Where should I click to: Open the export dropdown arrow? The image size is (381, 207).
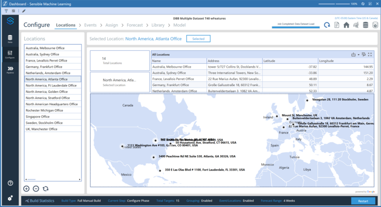click(358, 55)
